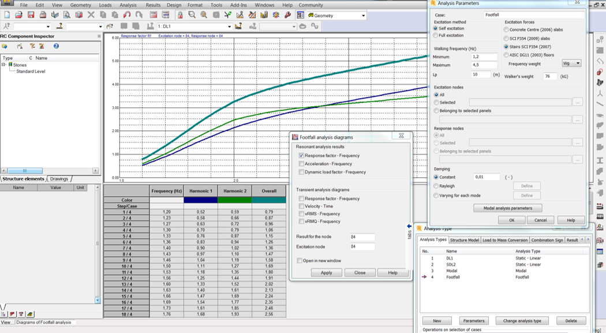Image resolution: width=606 pixels, height=333 pixels.
Task: Click the red padlock toolbar icon
Action: 180,15
